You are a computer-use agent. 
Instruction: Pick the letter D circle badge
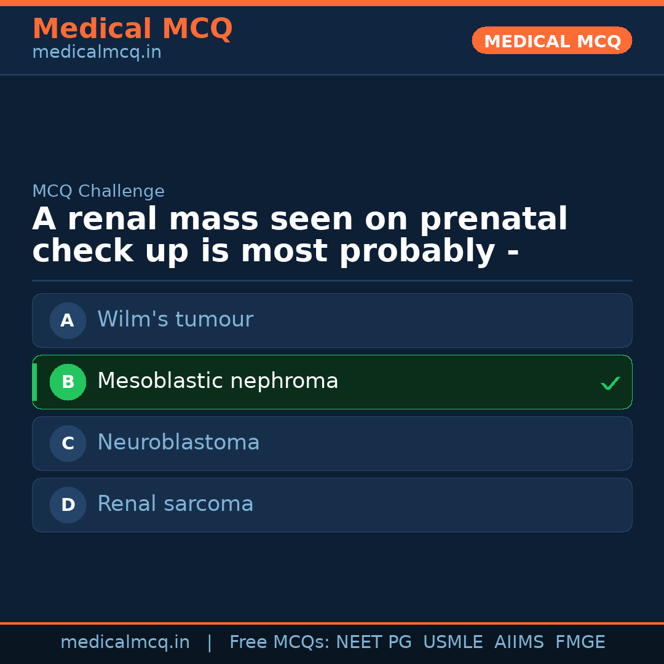(x=68, y=505)
